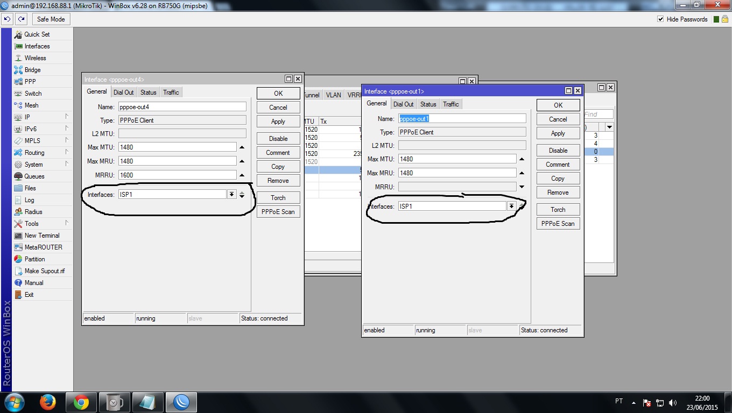Screen dimensions: 732x413
Task: Open the Traffic tab in pppoe-out1
Action: click(x=451, y=104)
